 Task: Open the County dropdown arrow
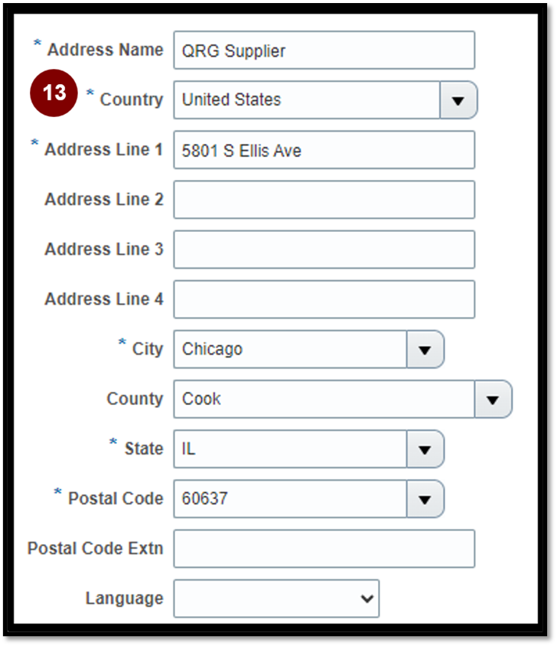coord(493,400)
